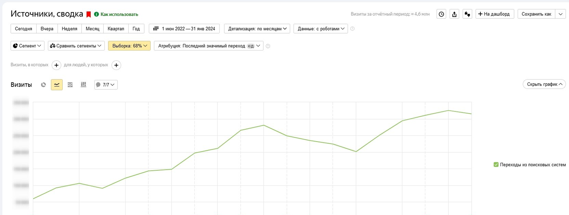569x215 pixels.
Task: Collapse chart with 'Скрыть график'
Action: coord(544,84)
